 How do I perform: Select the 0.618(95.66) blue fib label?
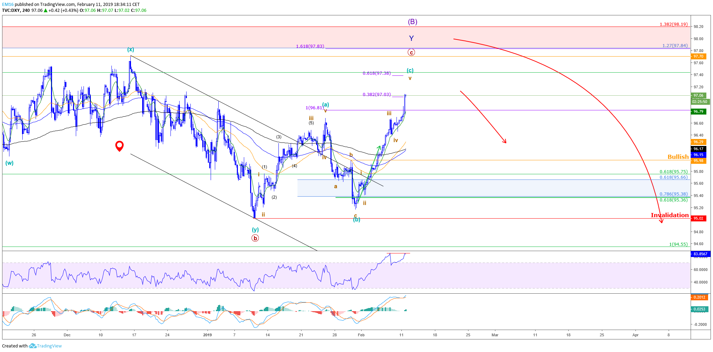674,177
